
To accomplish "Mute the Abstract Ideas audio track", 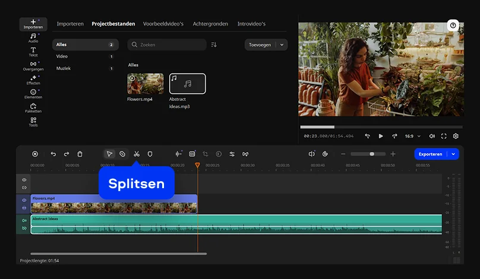I will (x=24, y=220).
